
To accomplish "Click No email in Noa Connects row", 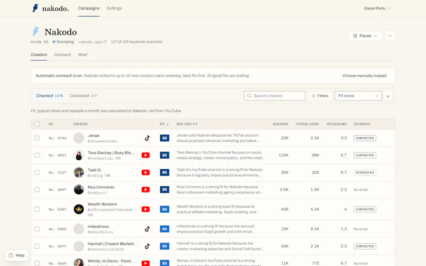I will pos(361,190).
